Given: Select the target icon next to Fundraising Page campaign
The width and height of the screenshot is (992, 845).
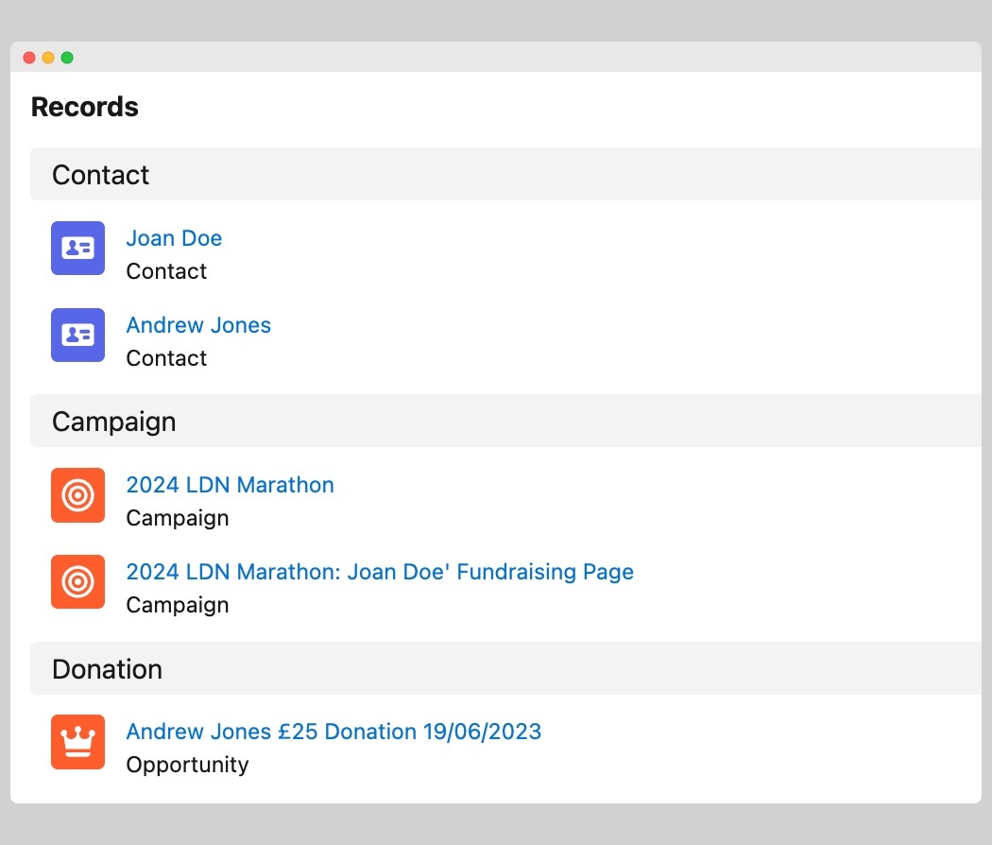Looking at the screenshot, I should 77,582.
